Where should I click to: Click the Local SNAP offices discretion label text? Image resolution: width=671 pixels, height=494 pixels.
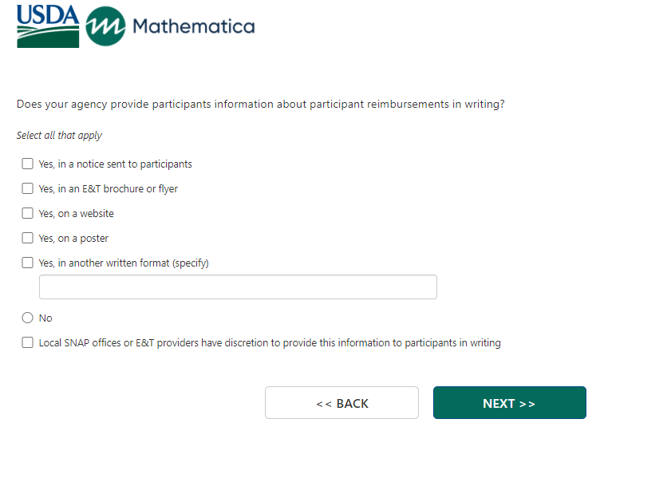pyautogui.click(x=270, y=343)
